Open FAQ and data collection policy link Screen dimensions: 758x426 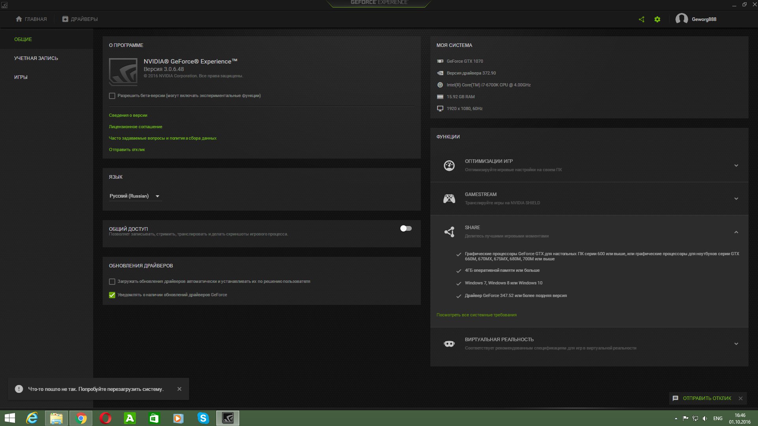pyautogui.click(x=163, y=138)
